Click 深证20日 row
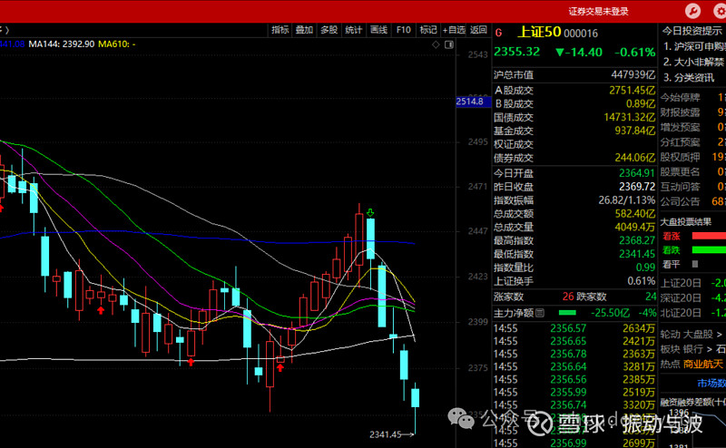Viewport: 726px width, 448px height. click(692, 297)
